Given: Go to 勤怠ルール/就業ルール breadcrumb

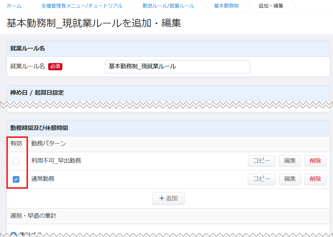Looking at the screenshot, I should click(168, 6).
